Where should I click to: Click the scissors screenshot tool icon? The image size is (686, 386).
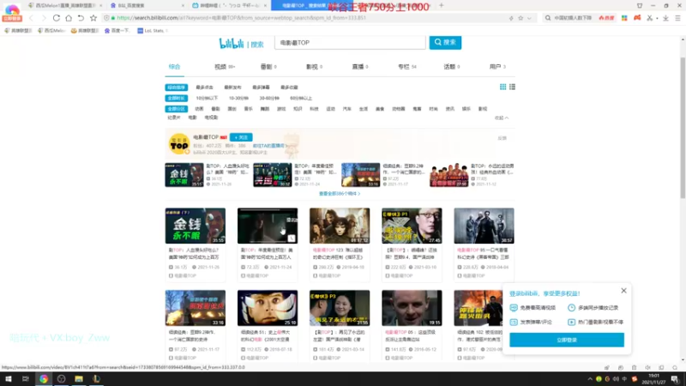(650, 18)
